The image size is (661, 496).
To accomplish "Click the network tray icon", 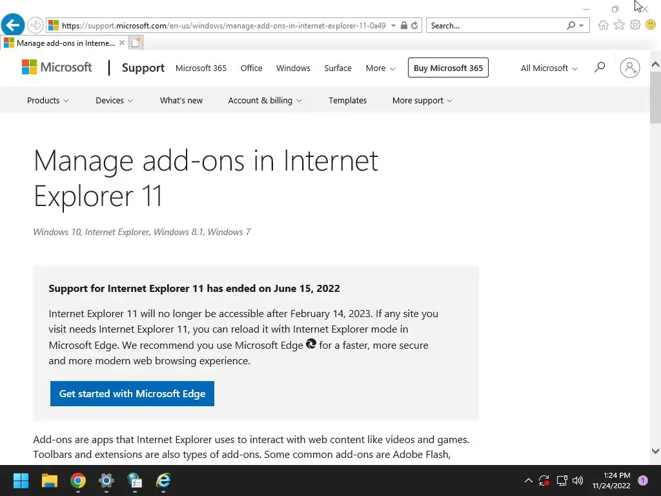I will tap(562, 480).
